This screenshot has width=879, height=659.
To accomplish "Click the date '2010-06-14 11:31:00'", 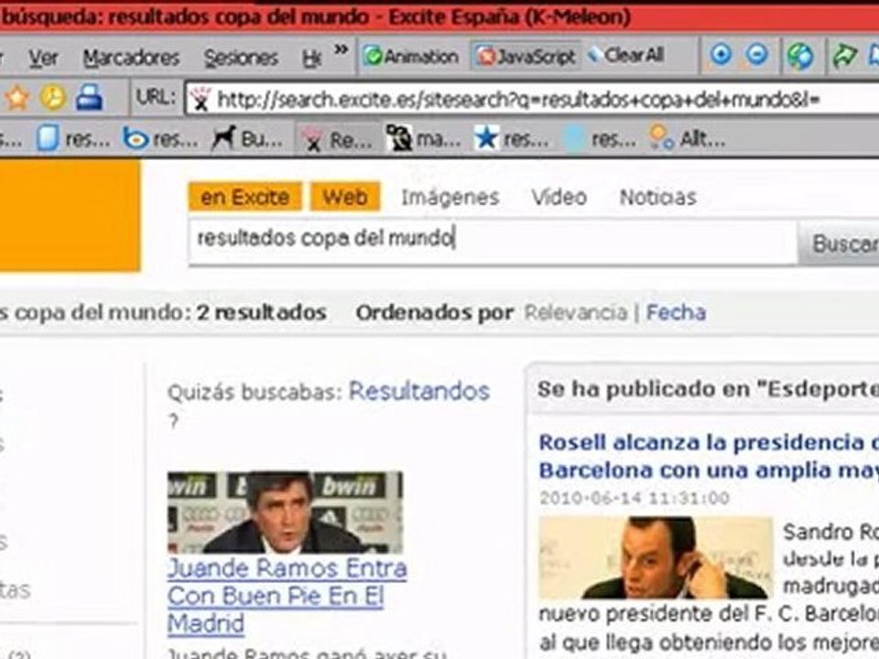I will click(x=634, y=498).
